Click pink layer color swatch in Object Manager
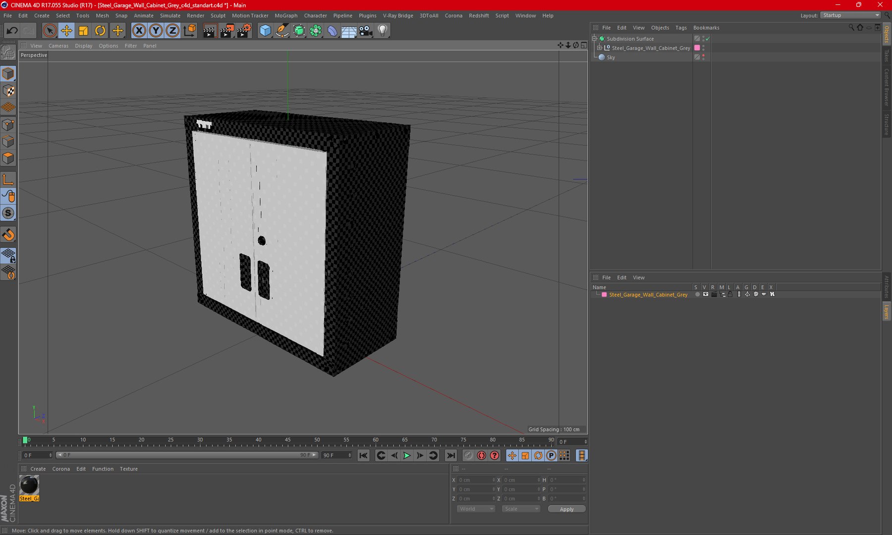 click(697, 48)
